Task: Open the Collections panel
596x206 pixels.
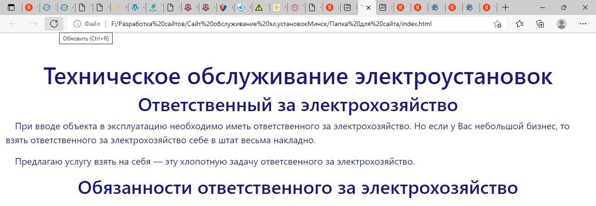Action: pos(541,24)
